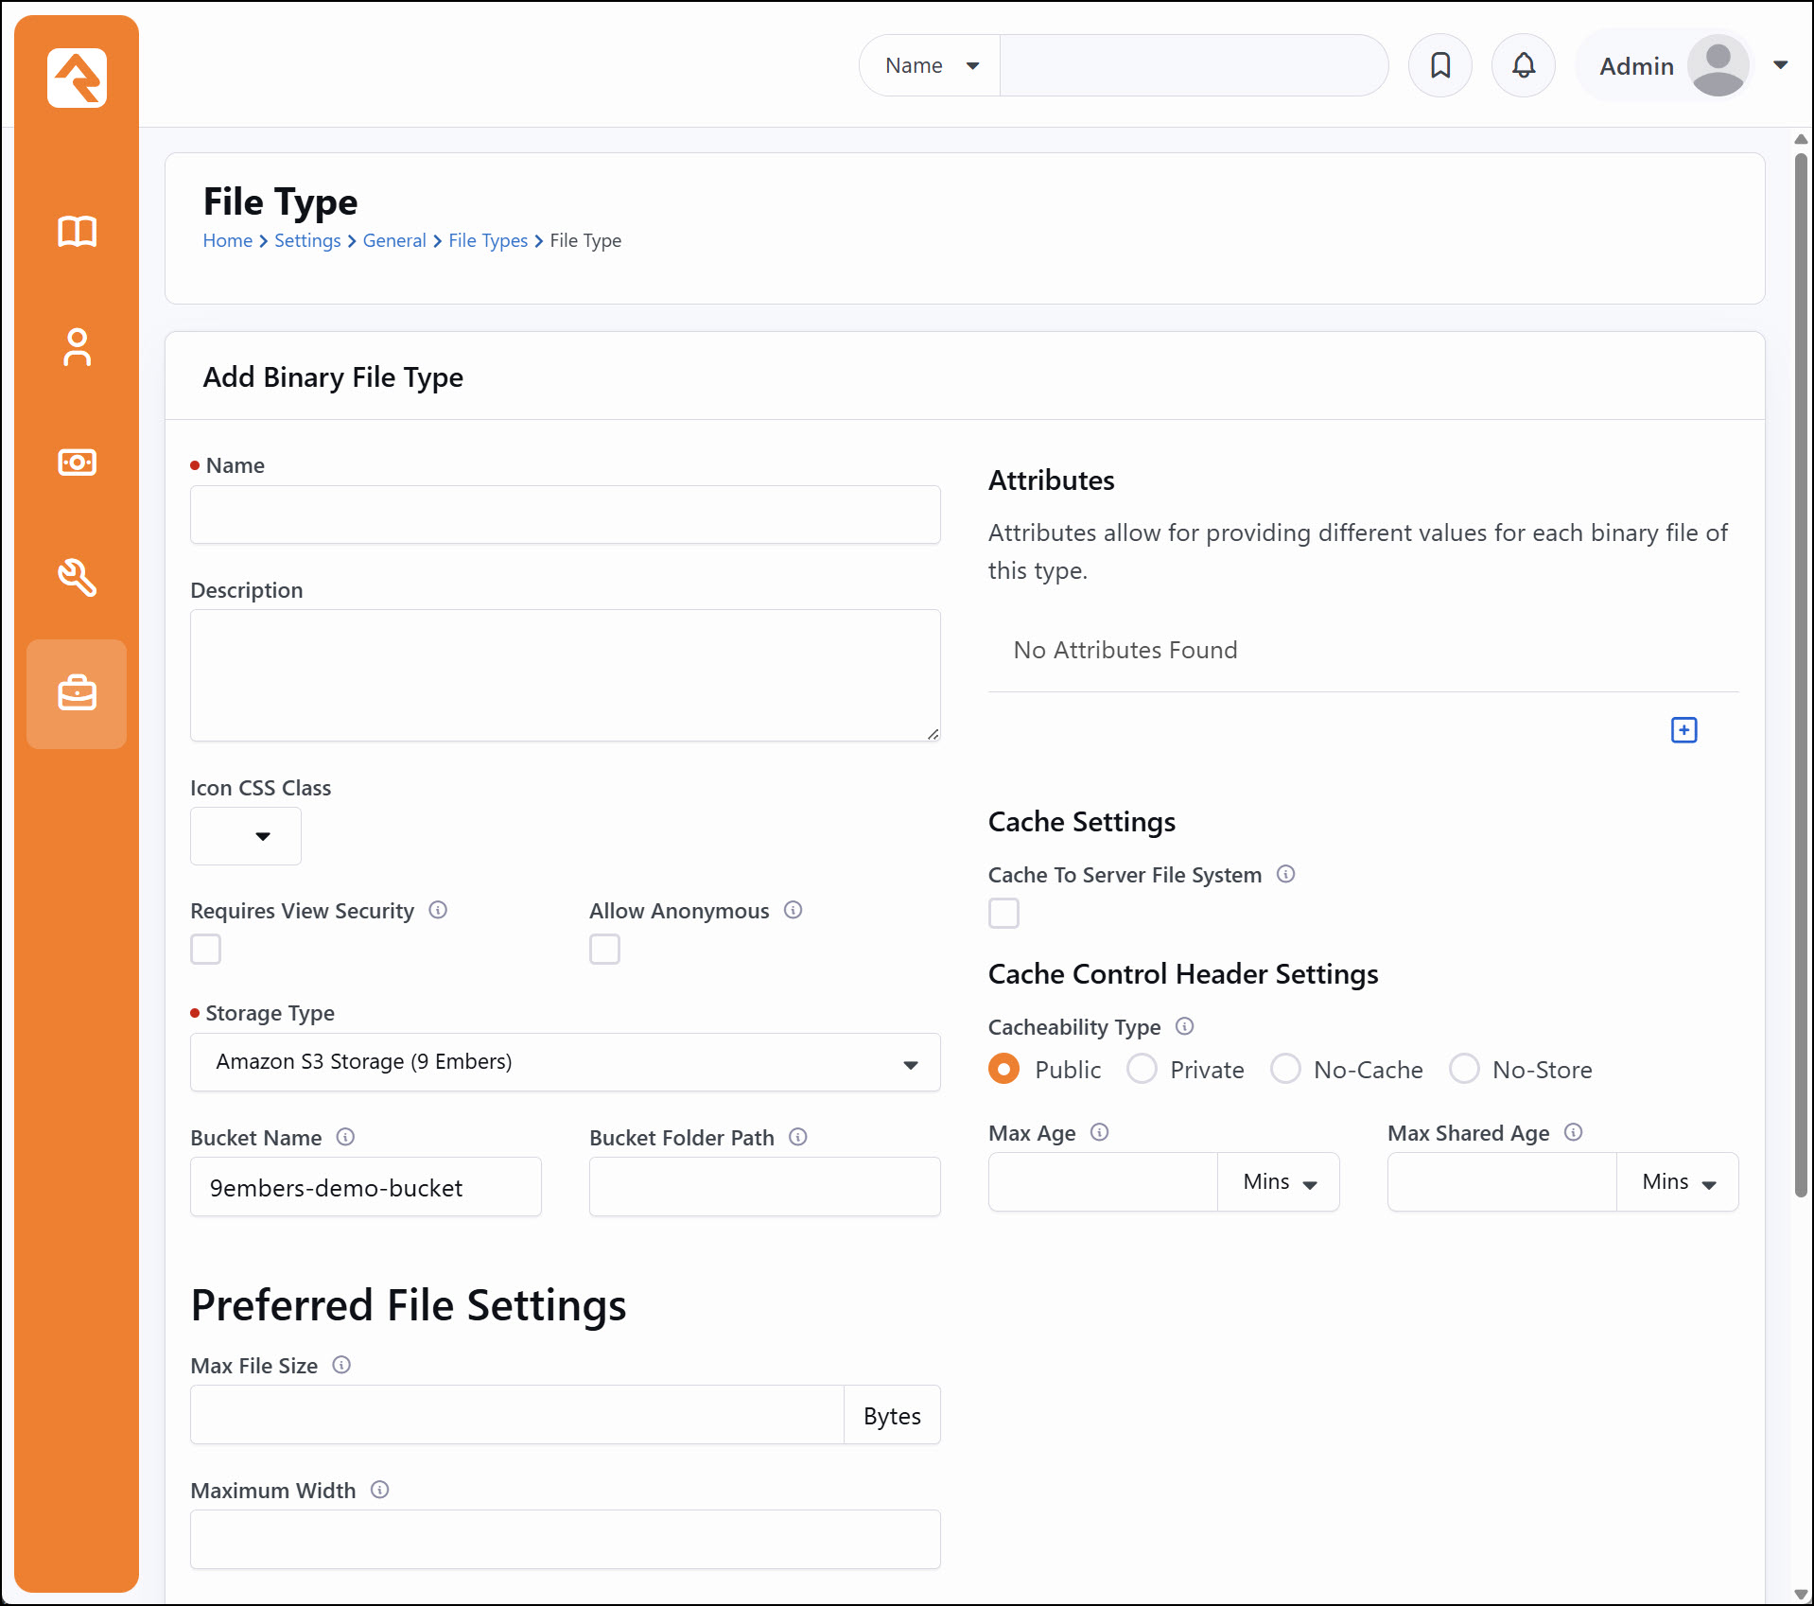
Task: Add an attribute with the plus icon
Action: tap(1683, 730)
